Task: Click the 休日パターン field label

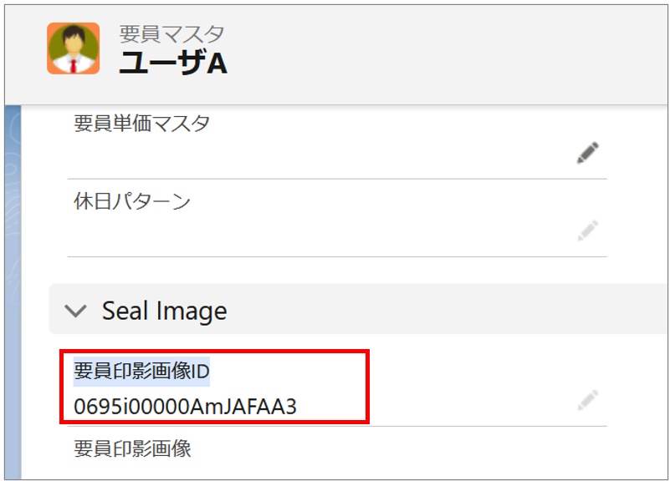Action: point(132,201)
